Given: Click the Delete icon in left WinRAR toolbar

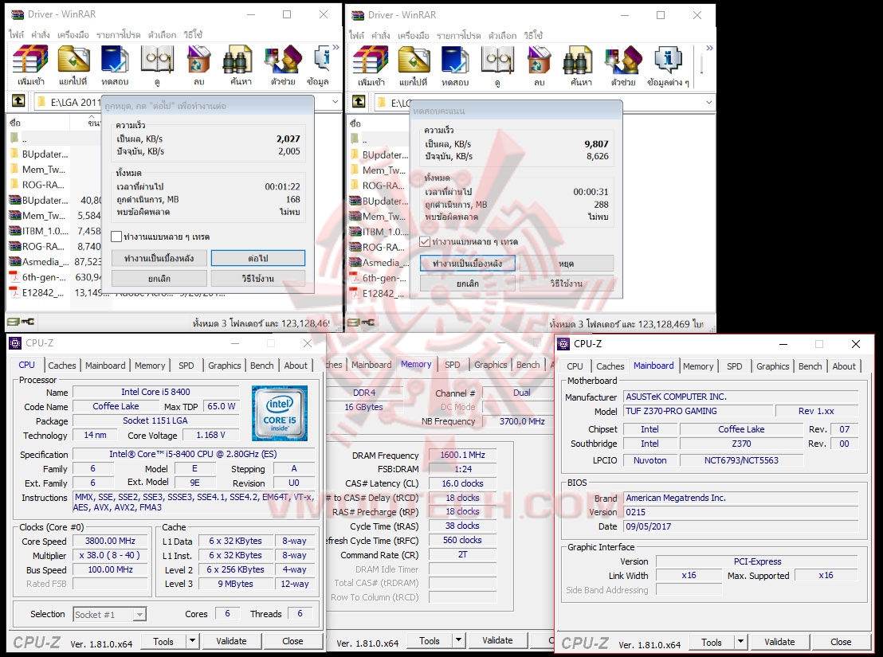Looking at the screenshot, I should point(198,60).
